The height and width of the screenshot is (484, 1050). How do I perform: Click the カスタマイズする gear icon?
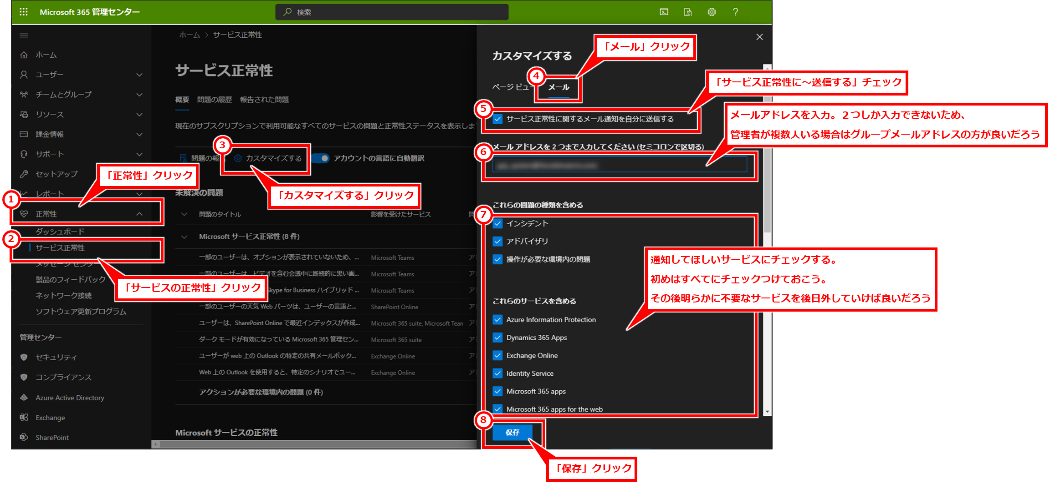point(238,158)
